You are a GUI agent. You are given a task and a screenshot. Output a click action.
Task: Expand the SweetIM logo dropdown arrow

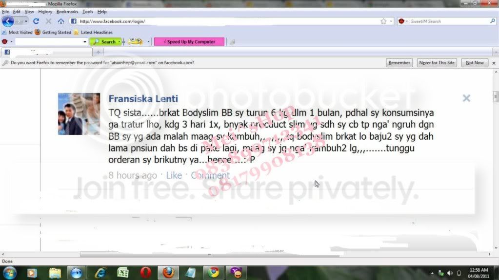(x=11, y=41)
